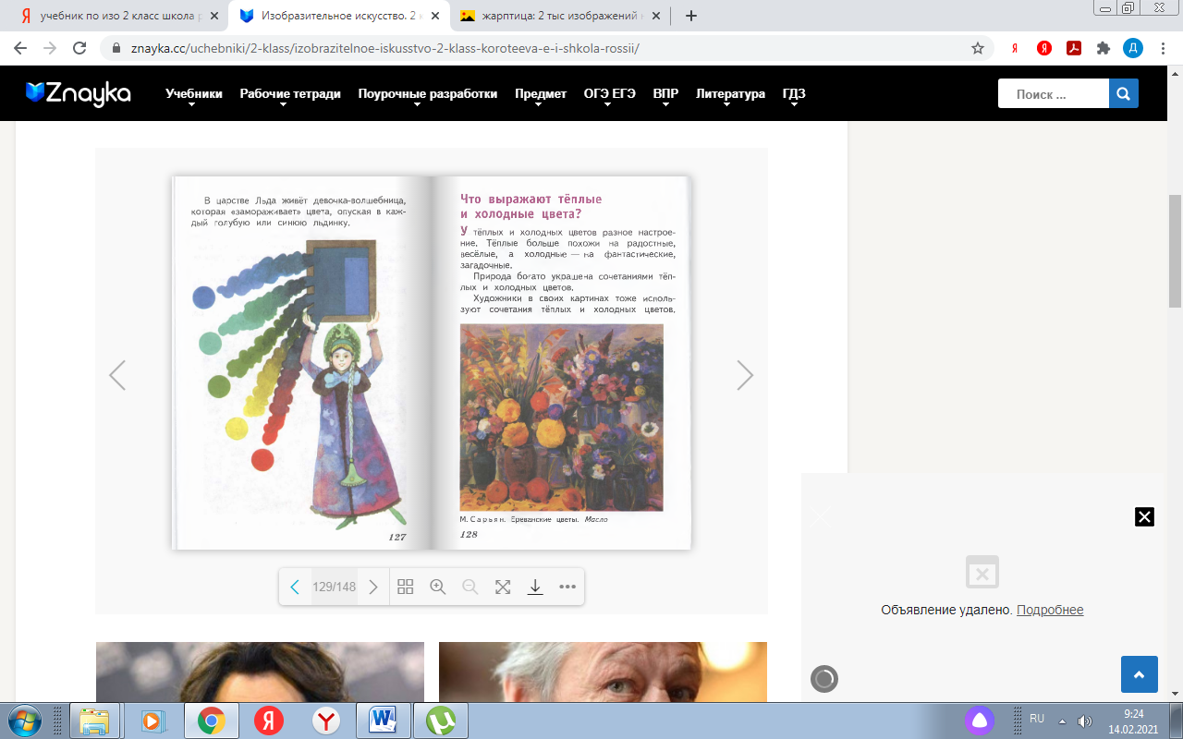Toggle fullscreen view of the book
This screenshot has width=1183, height=739.
[x=503, y=587]
